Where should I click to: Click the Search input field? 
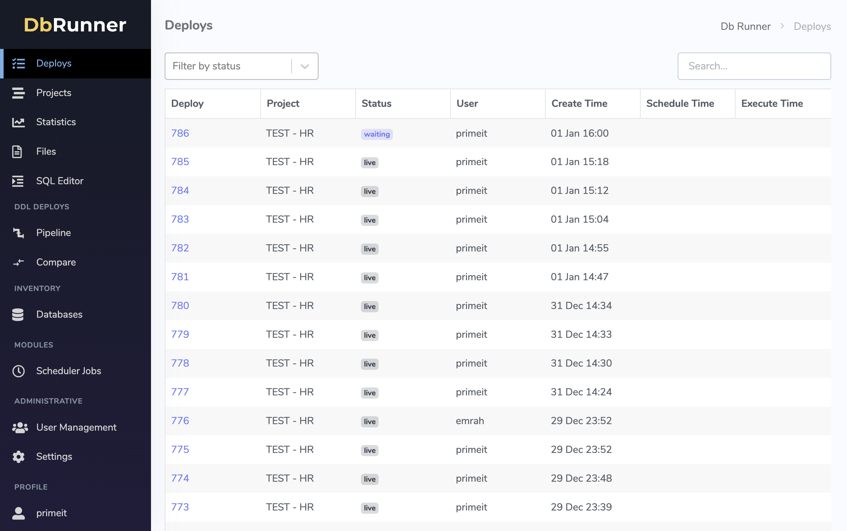pos(754,66)
